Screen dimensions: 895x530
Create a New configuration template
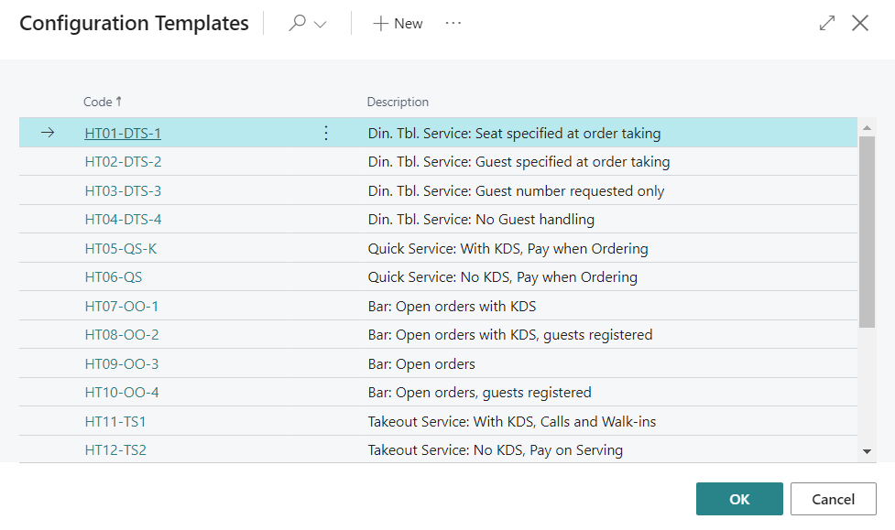point(398,24)
